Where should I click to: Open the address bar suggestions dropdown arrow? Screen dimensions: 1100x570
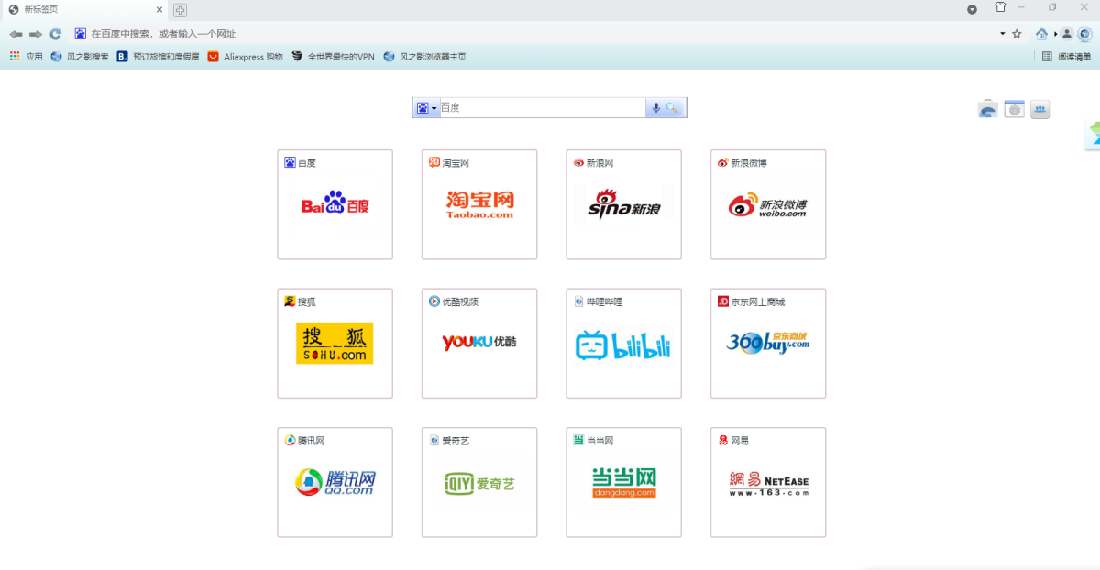pos(1002,34)
